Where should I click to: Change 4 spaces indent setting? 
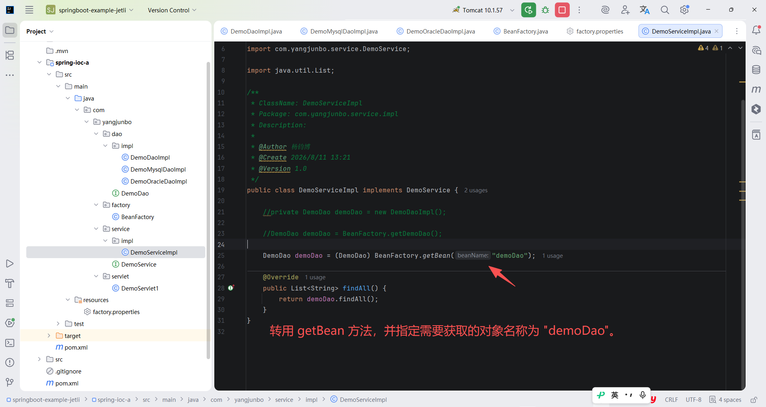point(726,399)
